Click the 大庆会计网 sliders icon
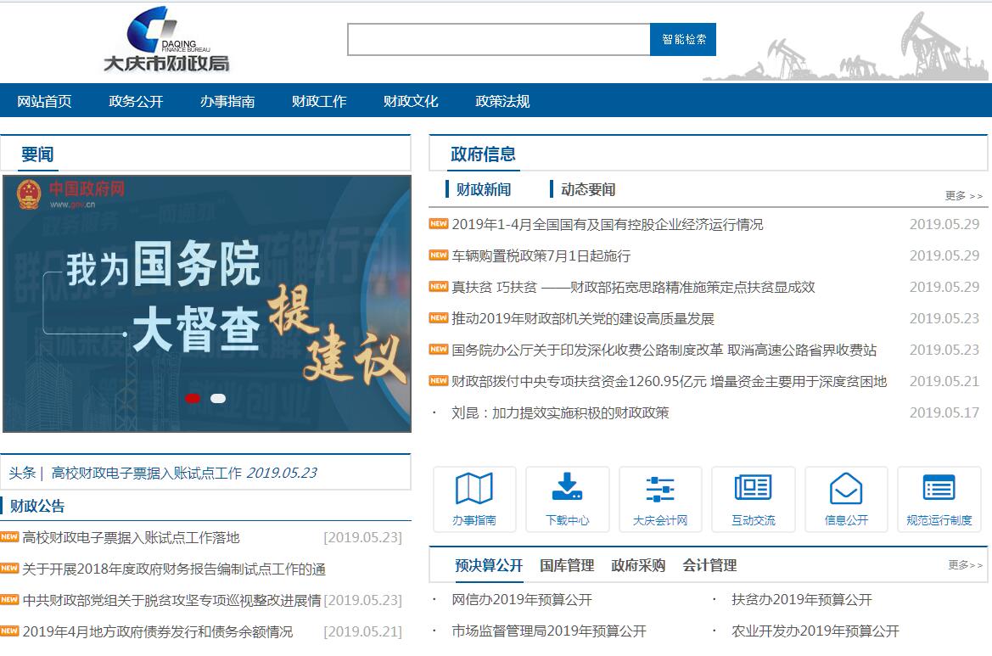 (x=660, y=490)
